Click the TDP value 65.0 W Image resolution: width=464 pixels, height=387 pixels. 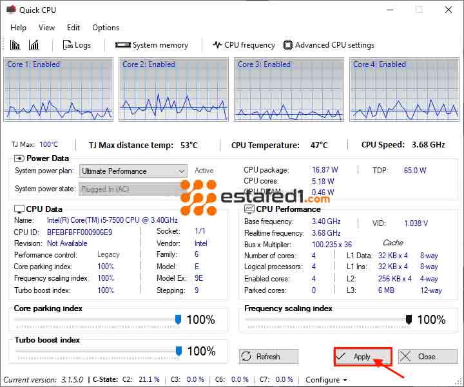coord(415,170)
